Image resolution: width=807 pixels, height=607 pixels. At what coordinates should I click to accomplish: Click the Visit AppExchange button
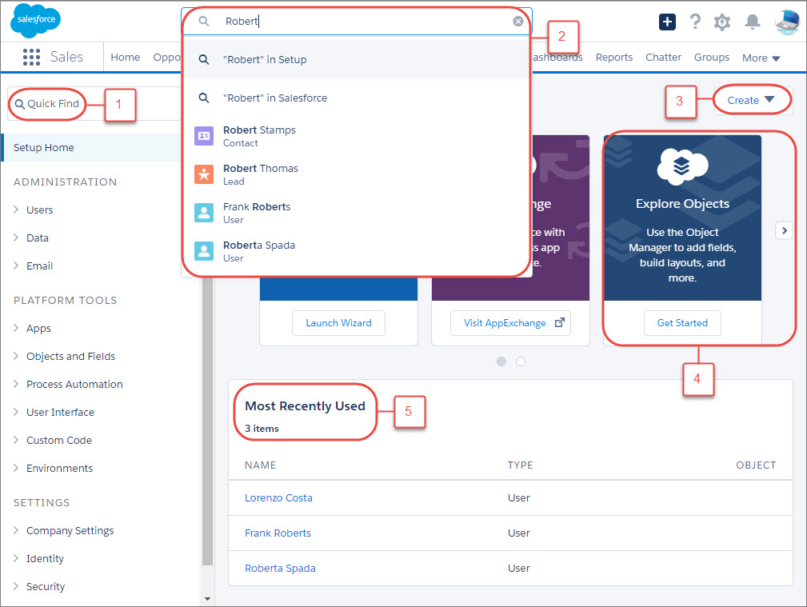click(x=510, y=323)
